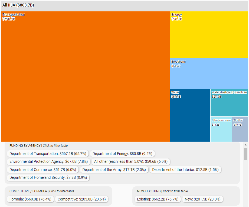The width and height of the screenshot is (249, 207).
Task: Filter table by Department of Energy
Action: point(122,154)
